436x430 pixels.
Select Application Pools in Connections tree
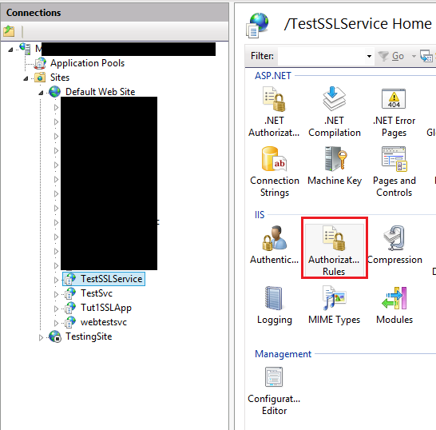pos(87,63)
